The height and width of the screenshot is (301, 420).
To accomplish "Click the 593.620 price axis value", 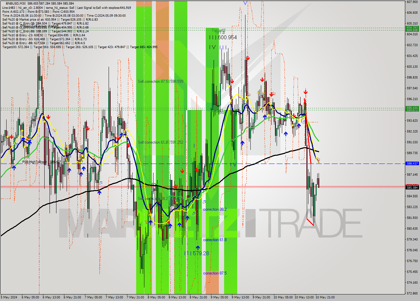I will (412, 120).
